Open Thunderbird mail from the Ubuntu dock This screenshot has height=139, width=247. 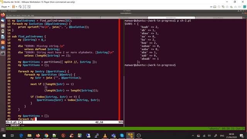3,20
